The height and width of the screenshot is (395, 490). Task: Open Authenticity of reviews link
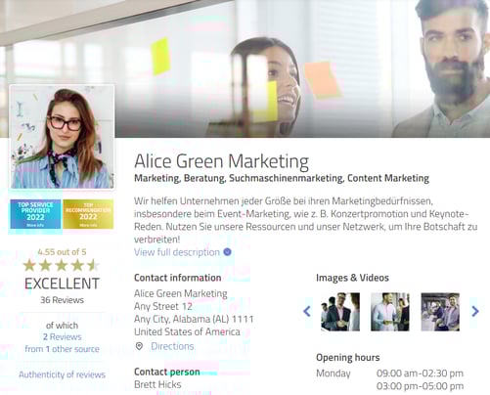[62, 374]
